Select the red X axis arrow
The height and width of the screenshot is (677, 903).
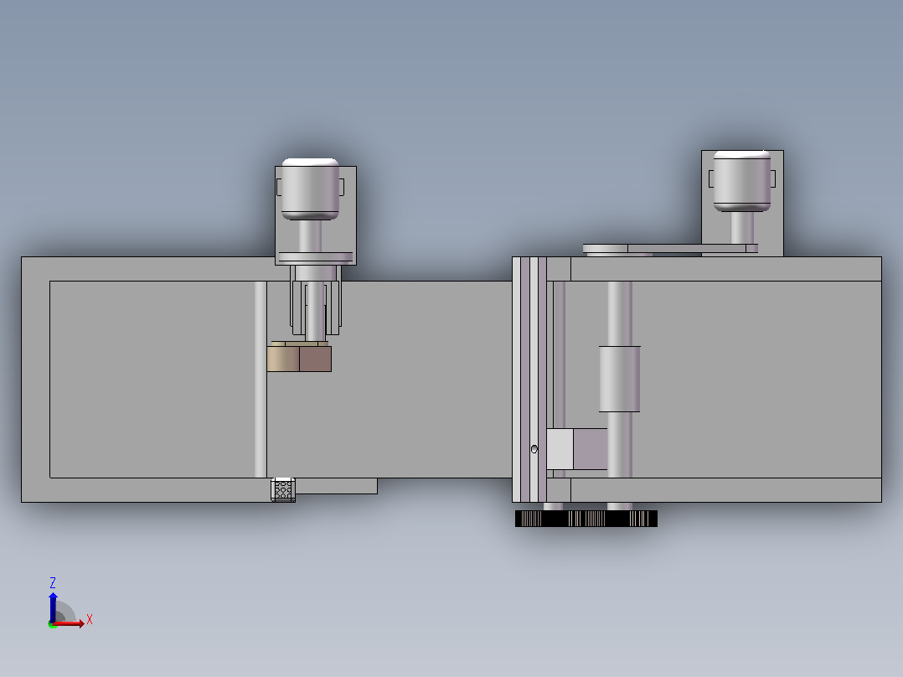69,623
